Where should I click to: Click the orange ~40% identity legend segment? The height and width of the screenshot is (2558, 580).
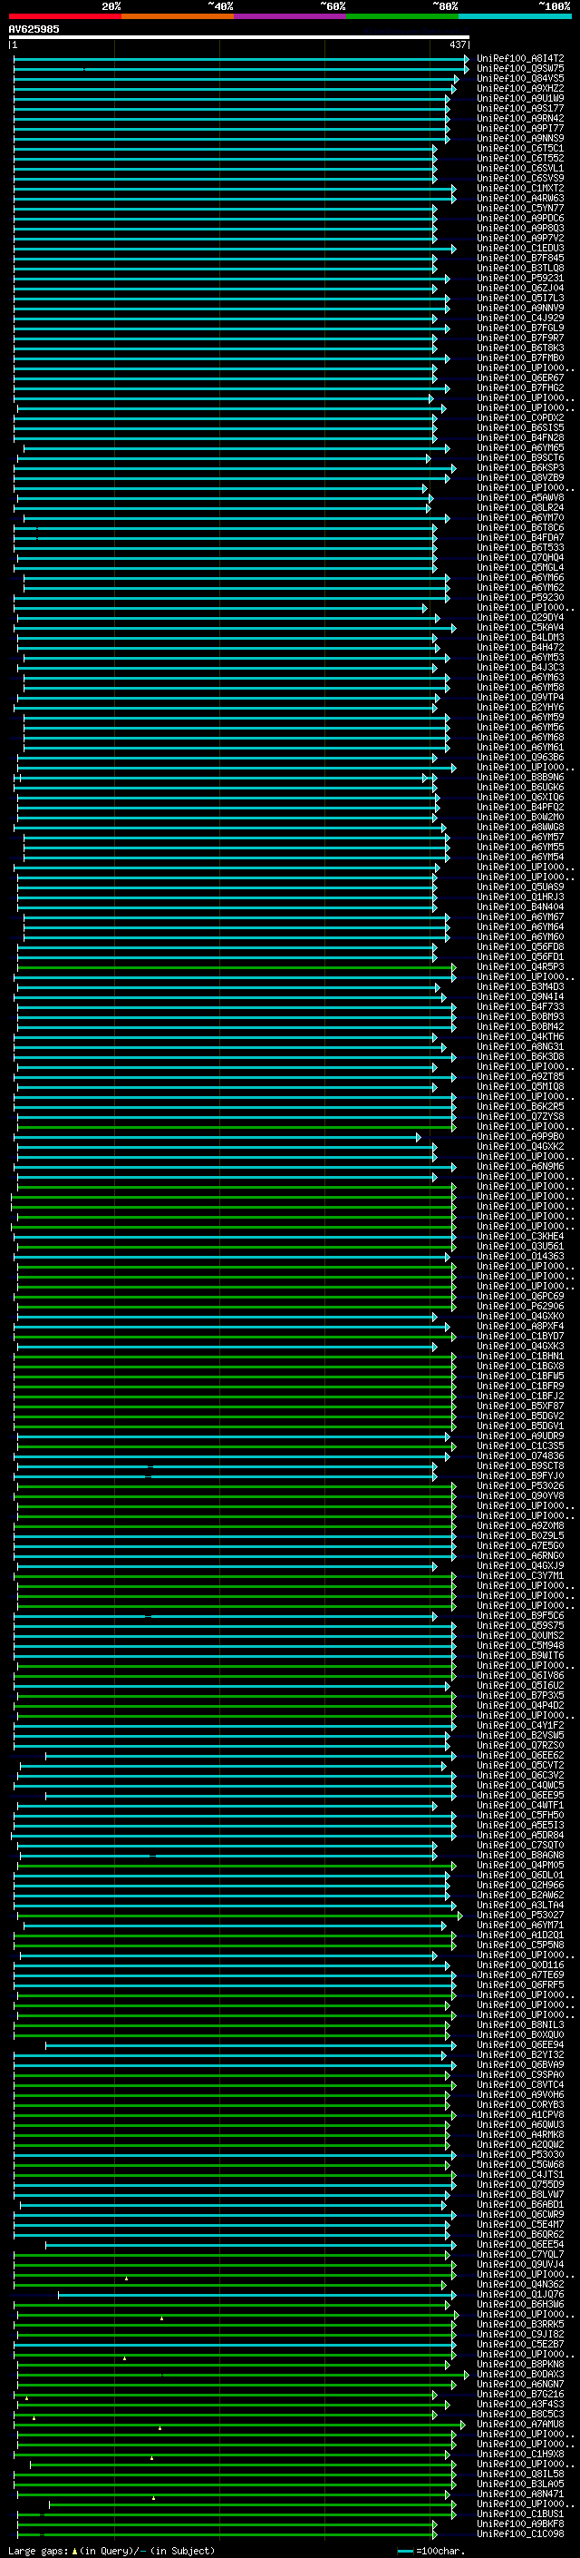(178, 16)
